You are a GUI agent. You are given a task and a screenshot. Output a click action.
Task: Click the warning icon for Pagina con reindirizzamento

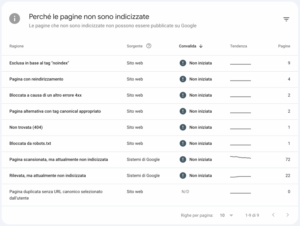coord(183,79)
